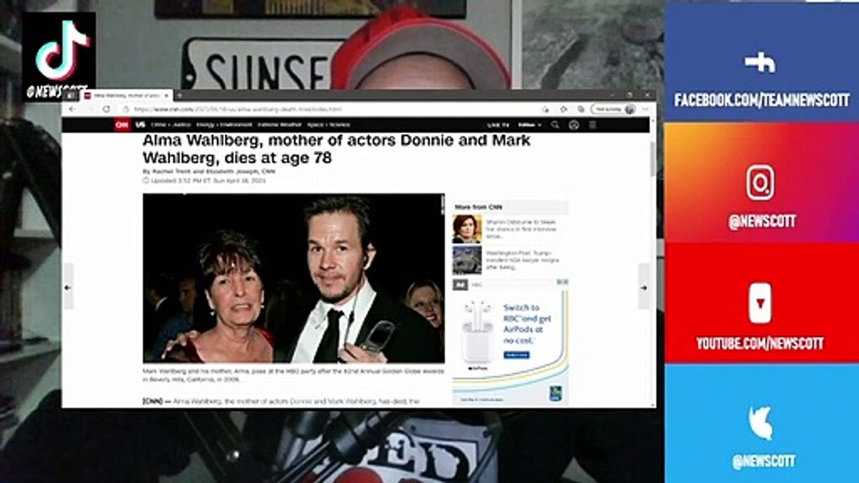
Task: Click the browser address bar URL
Action: [x=238, y=109]
